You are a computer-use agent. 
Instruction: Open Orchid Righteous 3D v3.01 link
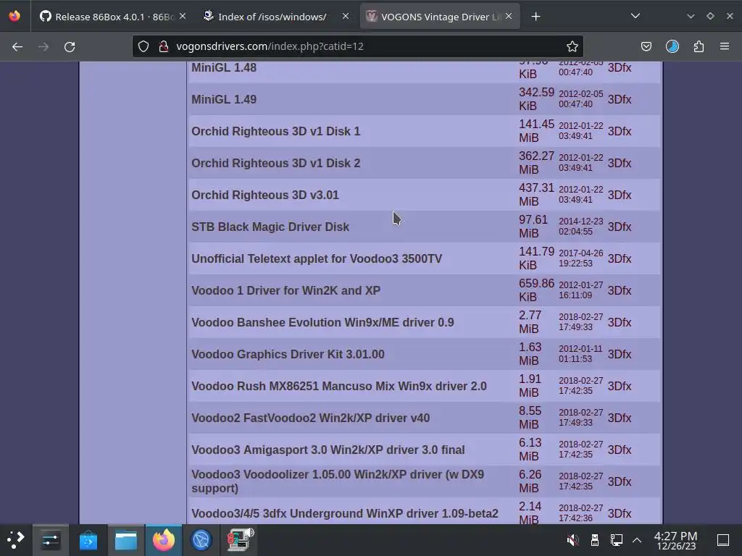[x=265, y=195]
